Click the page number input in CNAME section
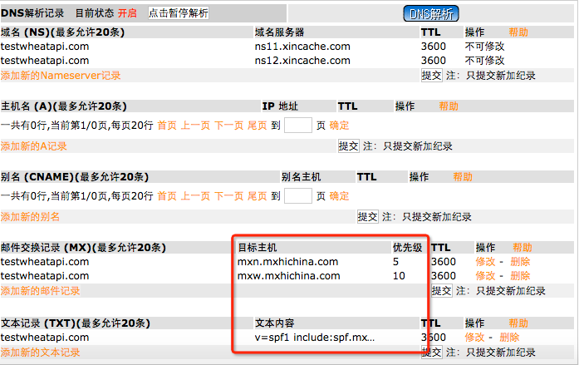 point(299,196)
